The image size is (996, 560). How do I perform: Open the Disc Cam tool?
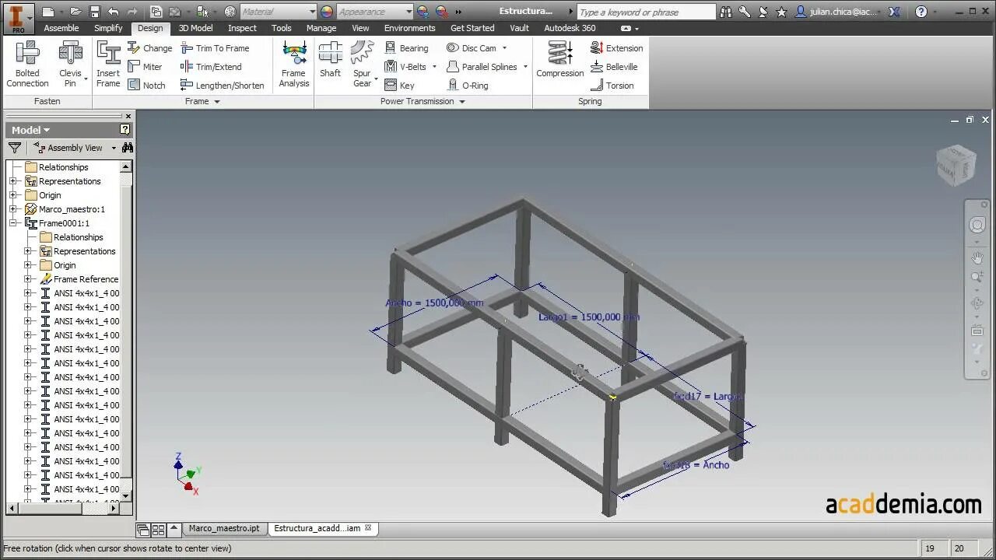pyautogui.click(x=472, y=48)
